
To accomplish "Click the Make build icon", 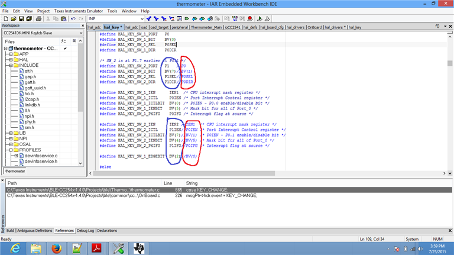I will point(235,19).
